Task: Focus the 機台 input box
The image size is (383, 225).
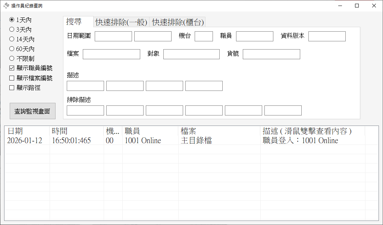Action: pyautogui.click(x=204, y=36)
